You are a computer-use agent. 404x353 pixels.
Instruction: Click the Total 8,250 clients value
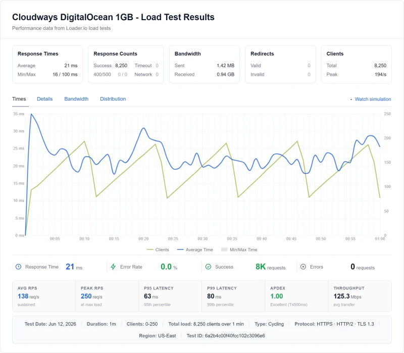click(x=380, y=66)
